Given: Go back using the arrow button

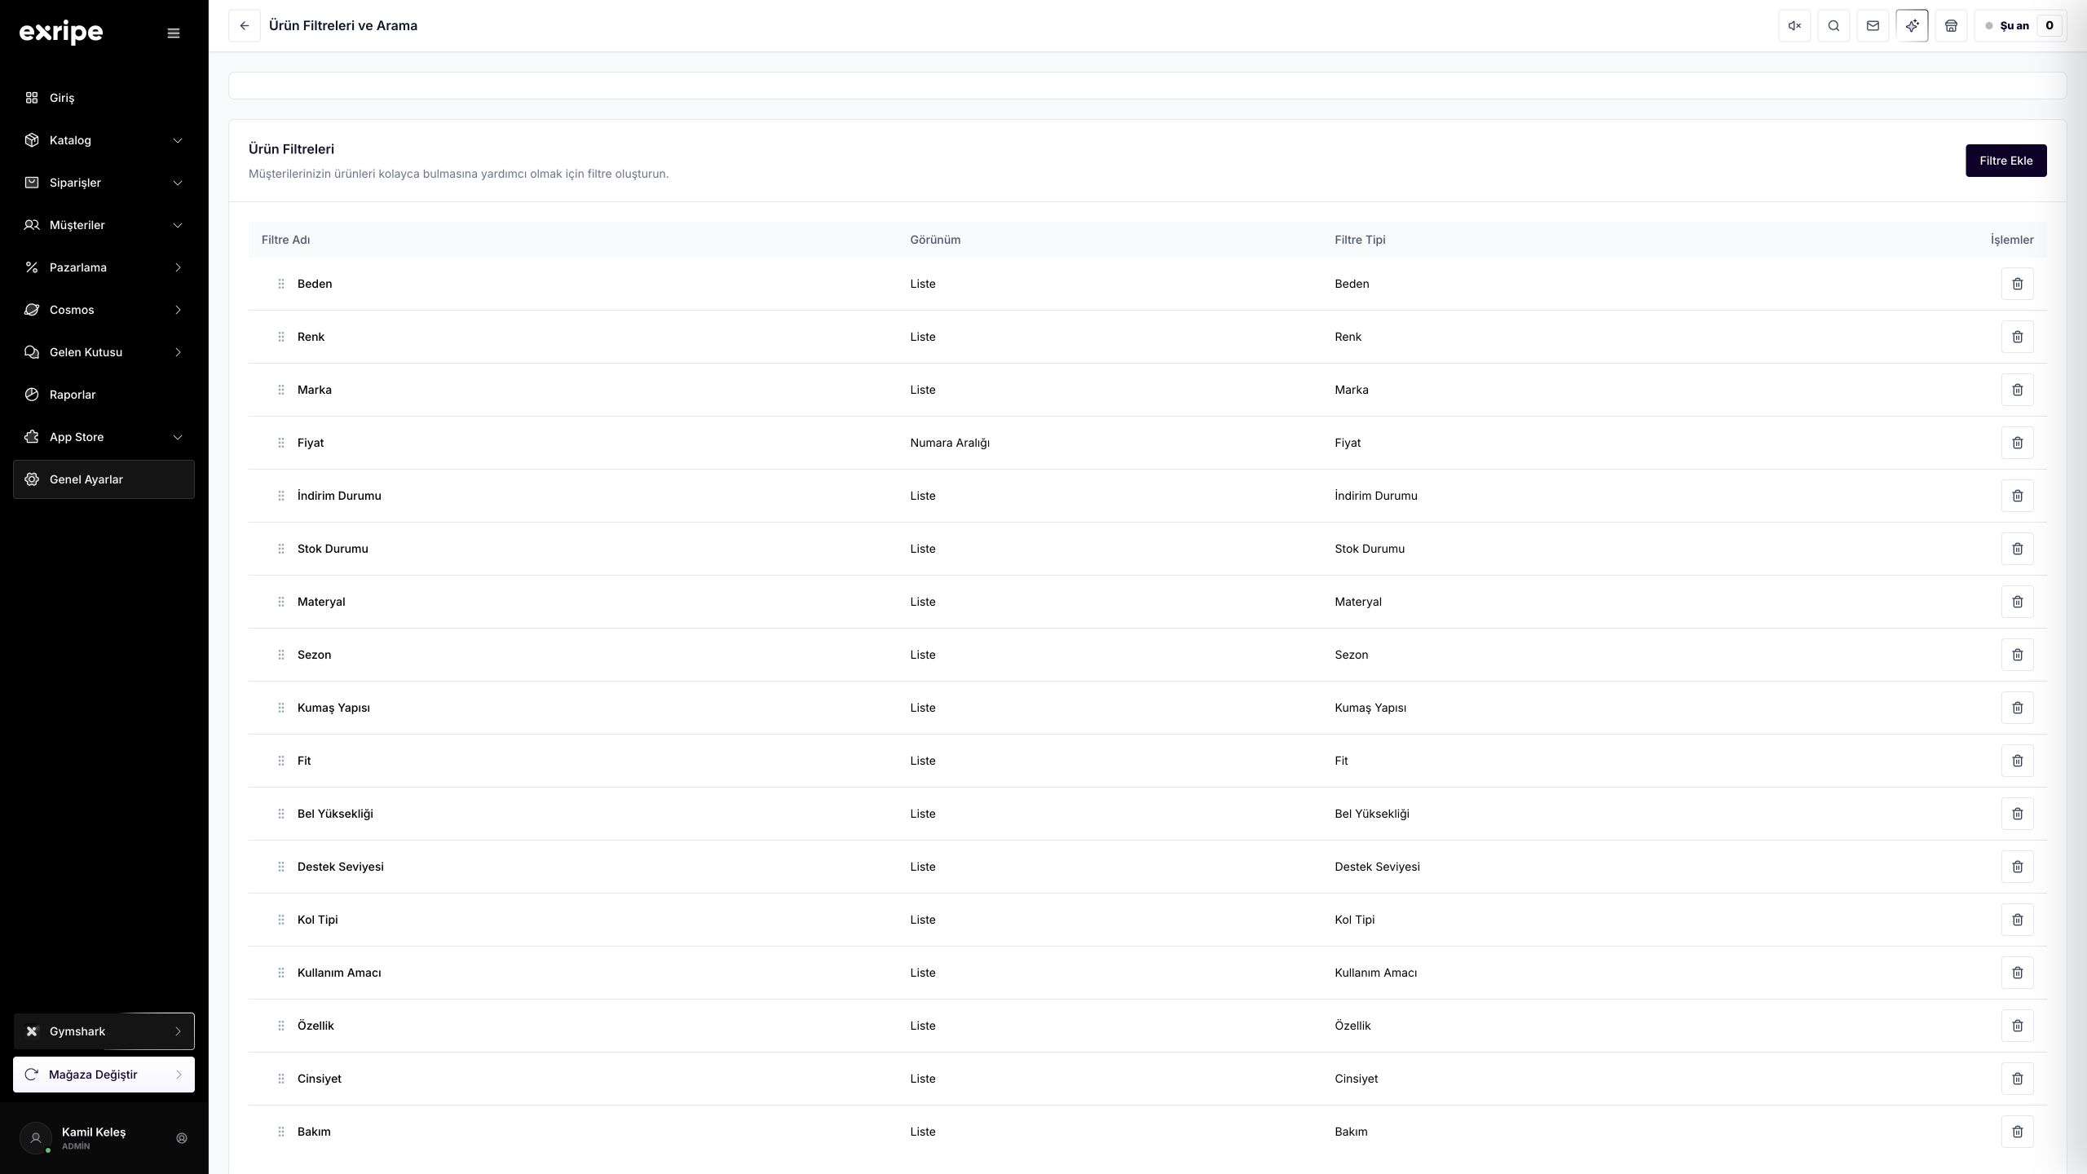Looking at the screenshot, I should coord(245,26).
